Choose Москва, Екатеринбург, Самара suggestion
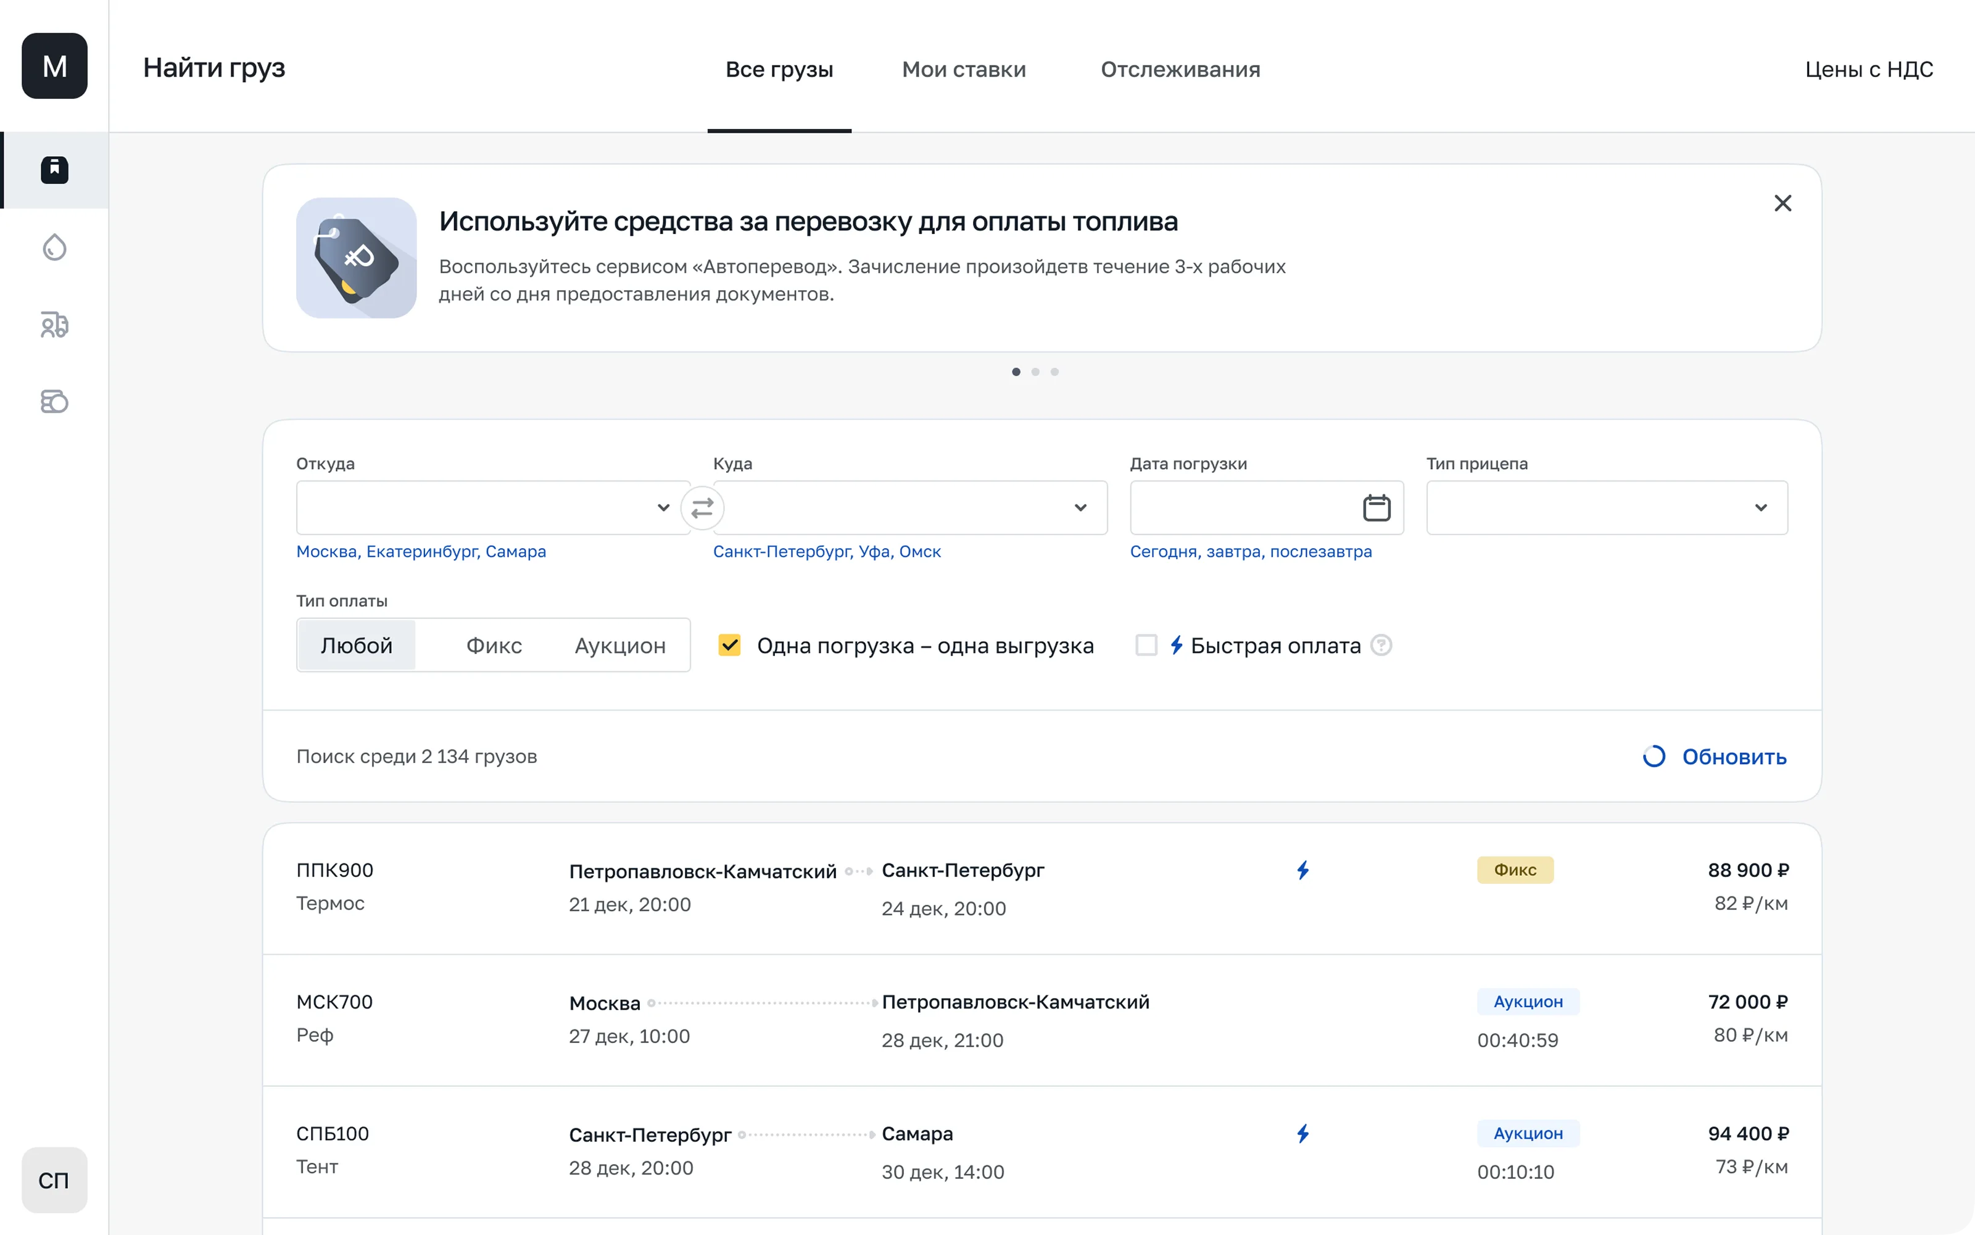 421,552
